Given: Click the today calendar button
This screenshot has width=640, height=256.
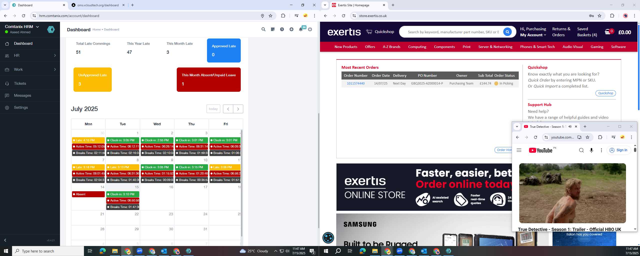Looking at the screenshot, I should pos(213,109).
